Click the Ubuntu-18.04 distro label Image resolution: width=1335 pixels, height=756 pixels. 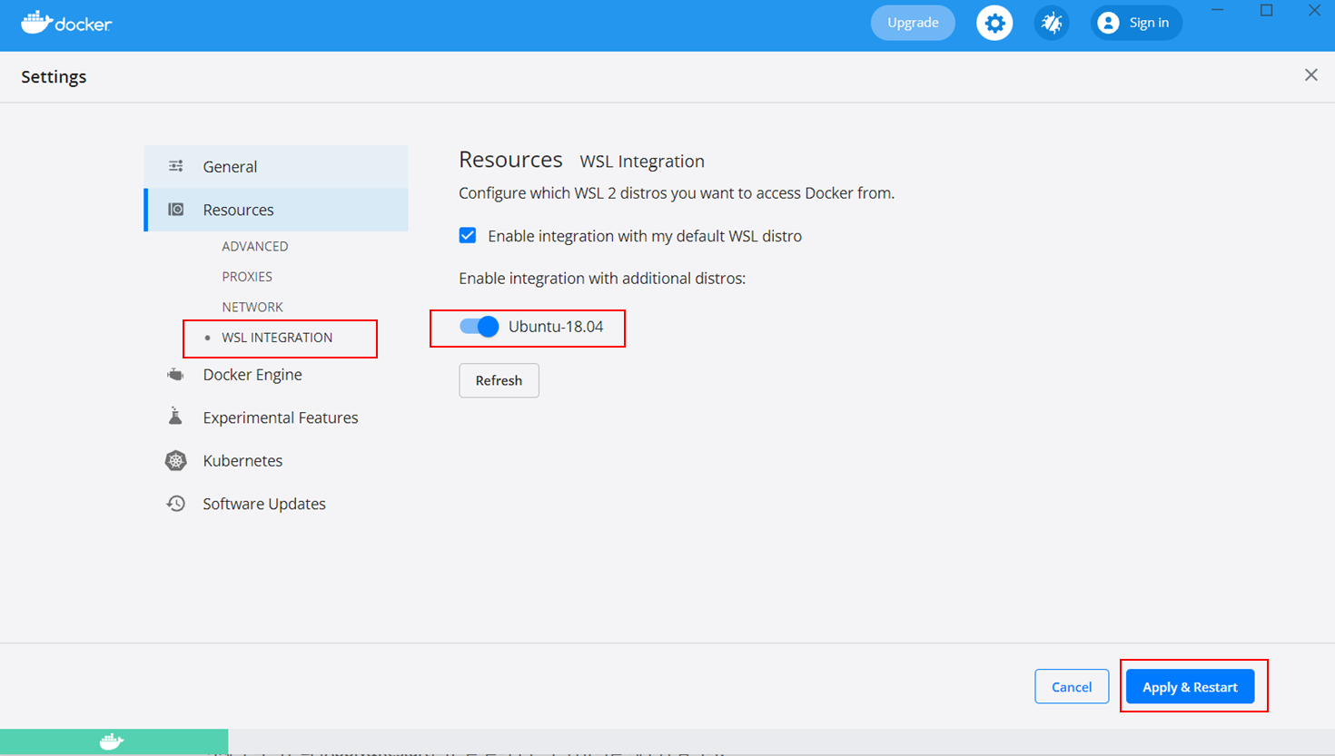(556, 327)
